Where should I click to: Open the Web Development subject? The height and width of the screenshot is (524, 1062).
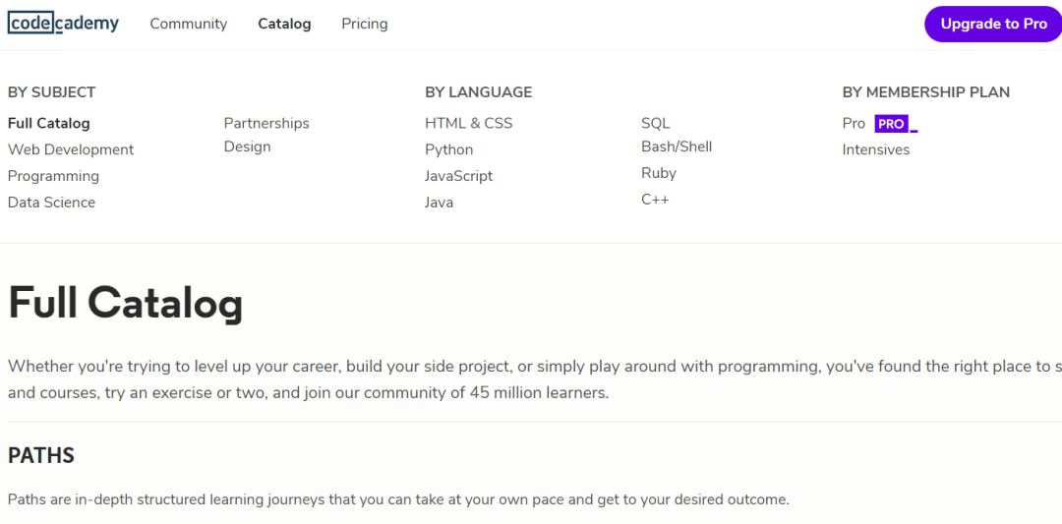coord(71,149)
